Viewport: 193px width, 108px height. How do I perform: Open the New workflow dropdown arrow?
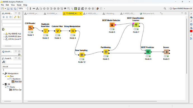coord(5,9)
